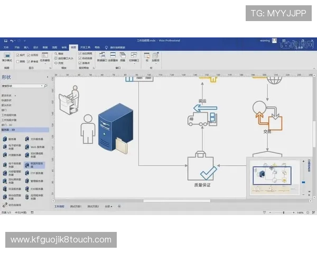Viewport: 317px width, 253px height.
Task: Click the pan & zoom window thumbnail
Action: click(275, 178)
